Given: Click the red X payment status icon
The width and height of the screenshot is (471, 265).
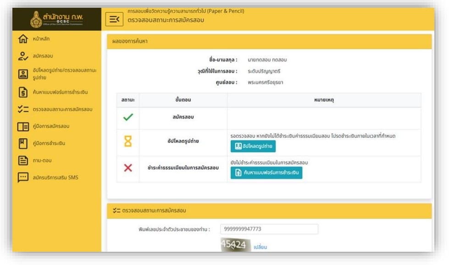Looking at the screenshot, I should (128, 168).
